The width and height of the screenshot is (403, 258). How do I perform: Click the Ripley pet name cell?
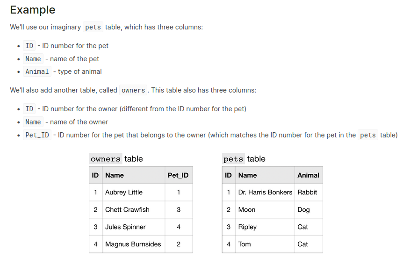(247, 227)
